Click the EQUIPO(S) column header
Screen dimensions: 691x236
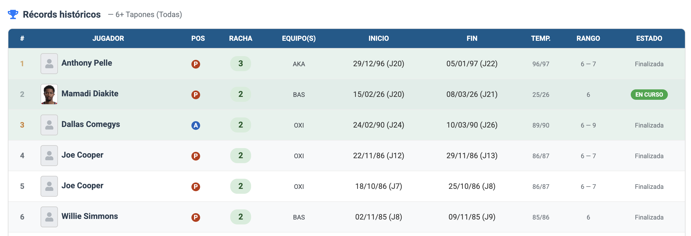point(299,38)
